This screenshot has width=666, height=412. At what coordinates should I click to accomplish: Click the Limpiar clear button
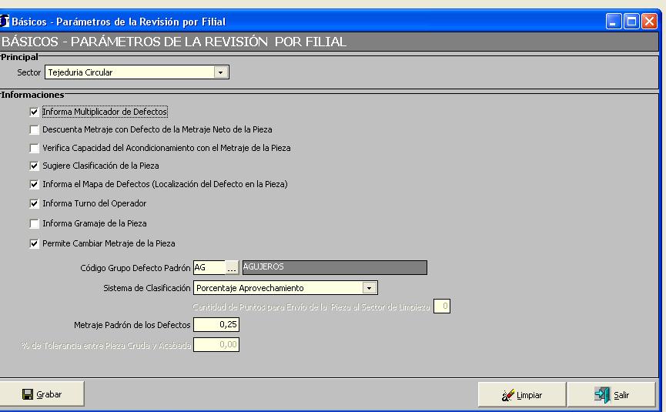click(x=522, y=395)
